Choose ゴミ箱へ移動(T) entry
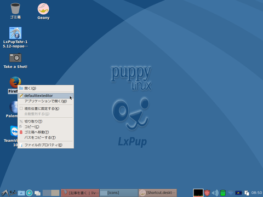Viewport: 263px width, 197px height. pyautogui.click(x=45, y=132)
